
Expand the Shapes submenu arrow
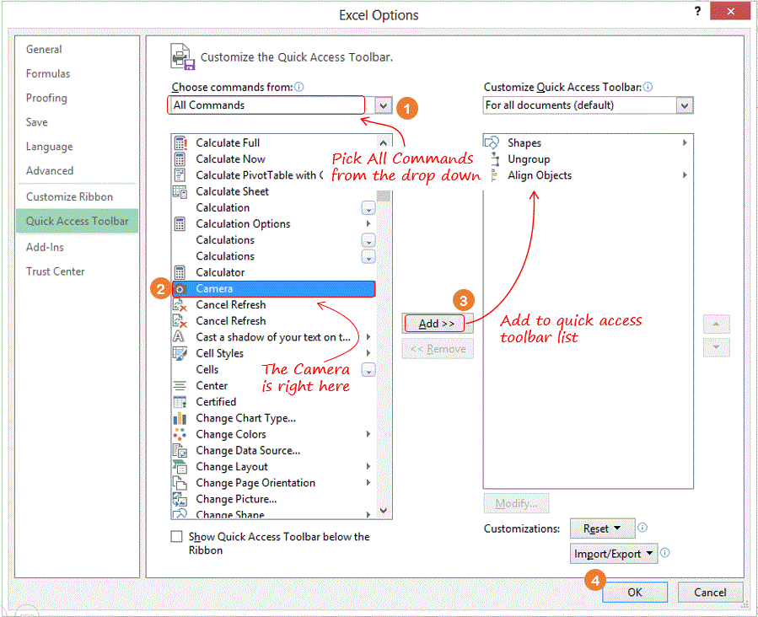(x=685, y=142)
